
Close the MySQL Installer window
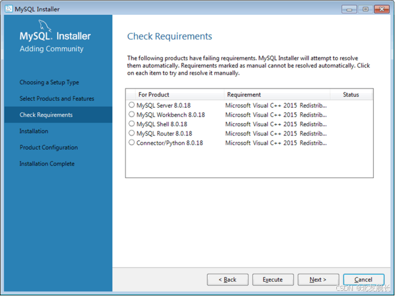[382, 9]
